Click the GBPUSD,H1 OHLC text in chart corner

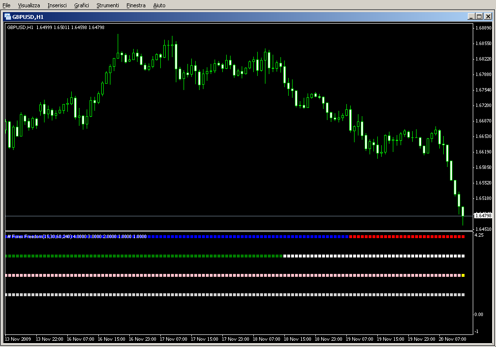pos(56,28)
